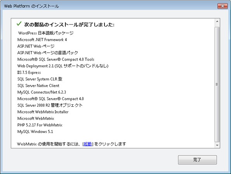231x174 pixels.
Task: Click SQL Server System CLR 型
Action: (40, 79)
